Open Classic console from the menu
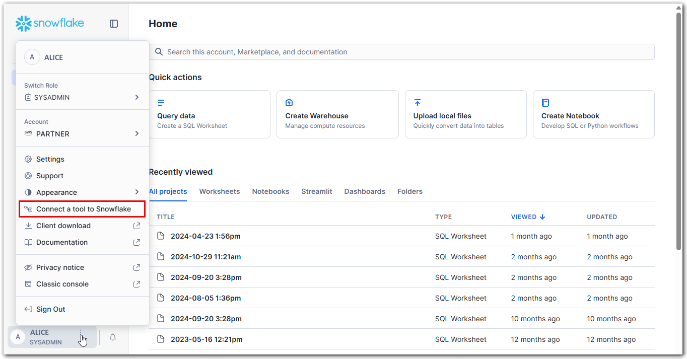687x359 pixels. coord(83,284)
